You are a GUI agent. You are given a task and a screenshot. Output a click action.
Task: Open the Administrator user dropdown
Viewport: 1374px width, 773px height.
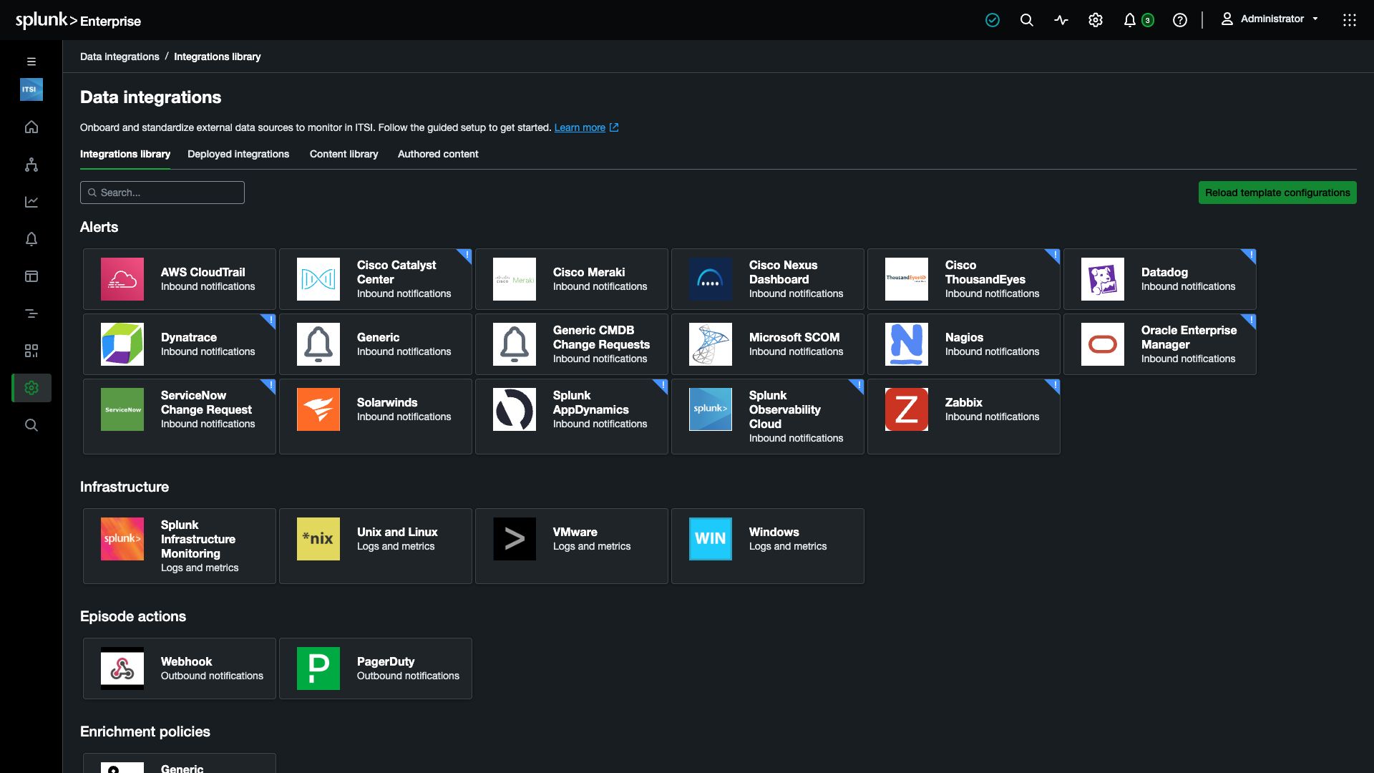pos(1270,19)
